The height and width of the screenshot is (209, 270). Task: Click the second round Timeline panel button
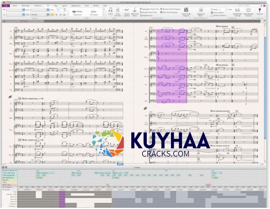pos(6,168)
